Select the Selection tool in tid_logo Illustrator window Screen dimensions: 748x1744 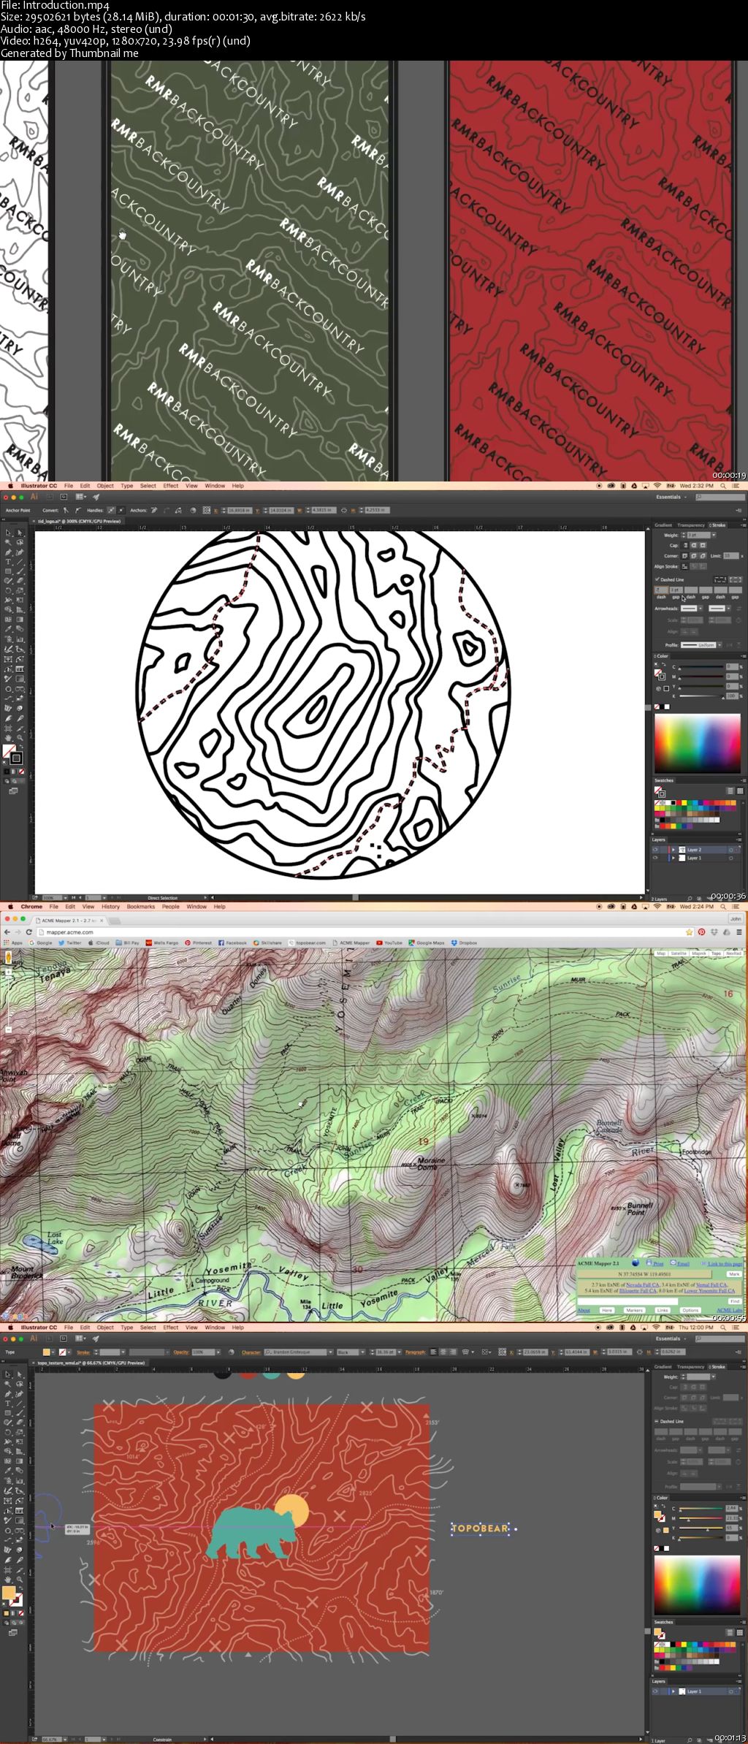click(8, 533)
